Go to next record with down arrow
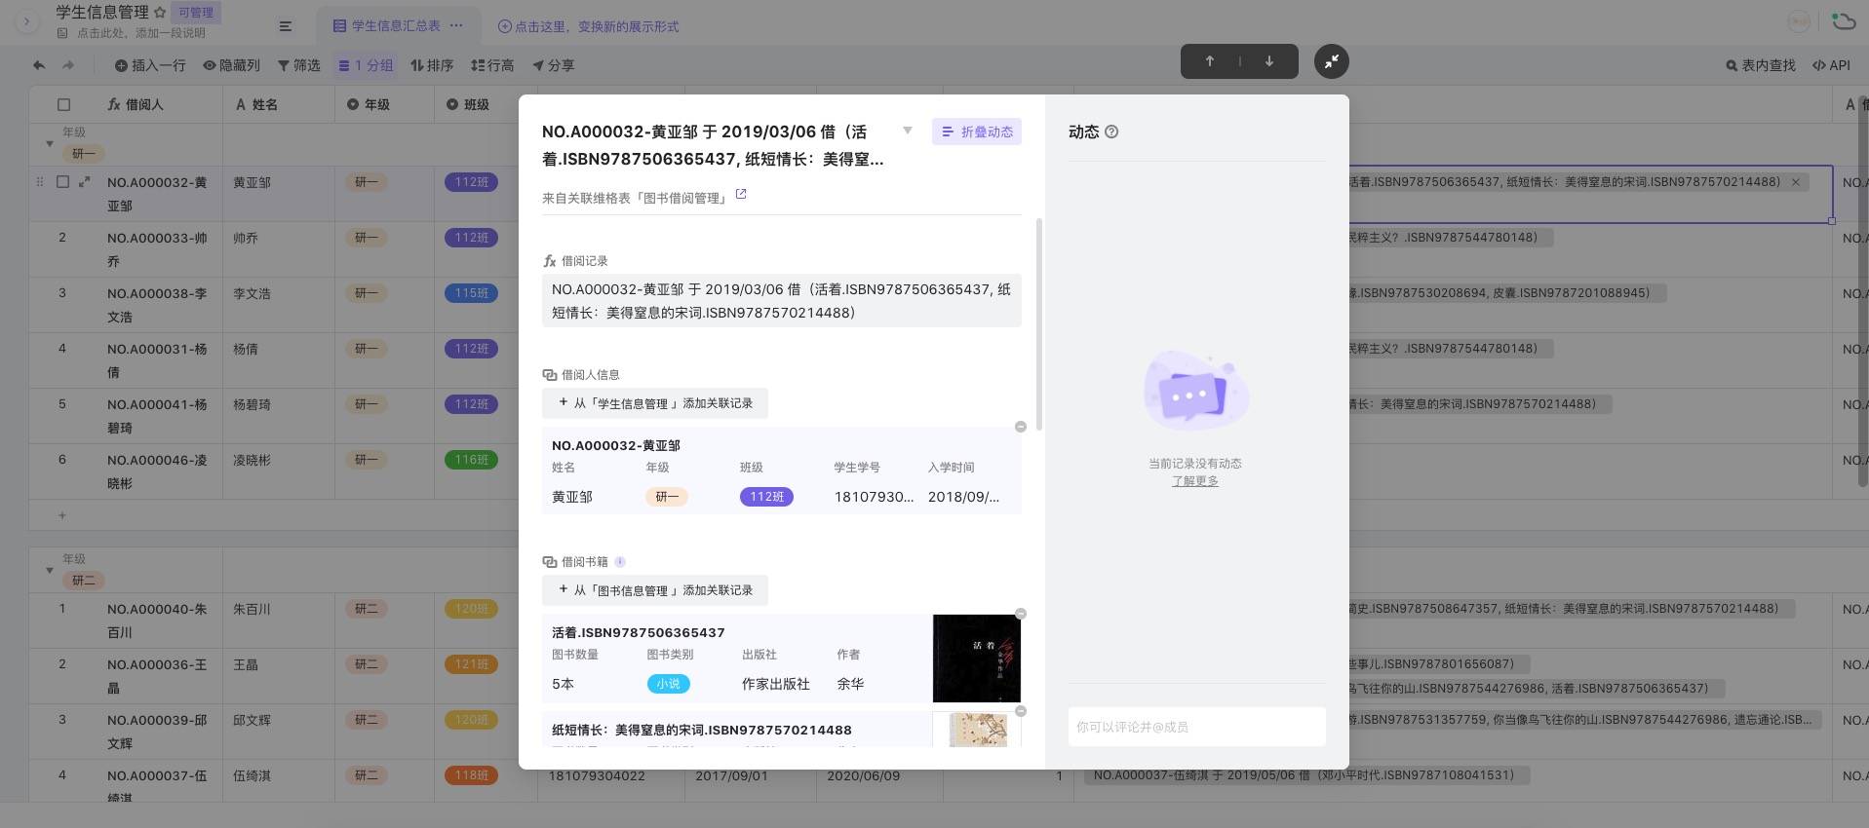The image size is (1869, 828). click(x=1269, y=61)
